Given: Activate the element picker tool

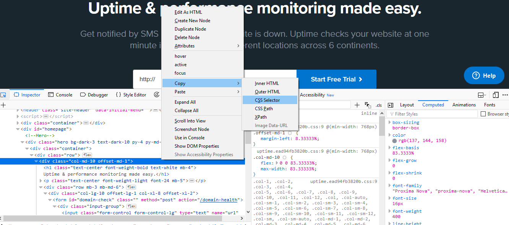Looking at the screenshot, I should pos(4,95).
